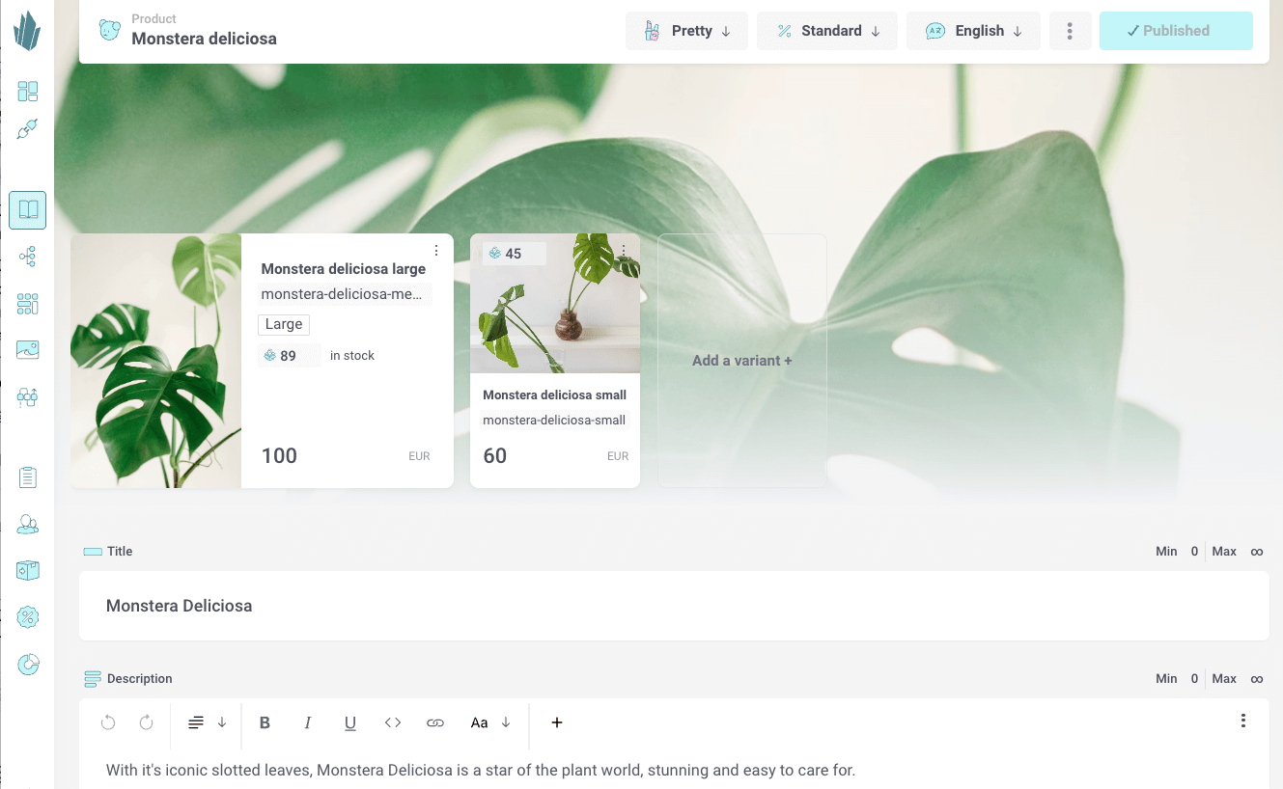
Task: Open options menu on Monstera deliciosa large
Action: 436,251
